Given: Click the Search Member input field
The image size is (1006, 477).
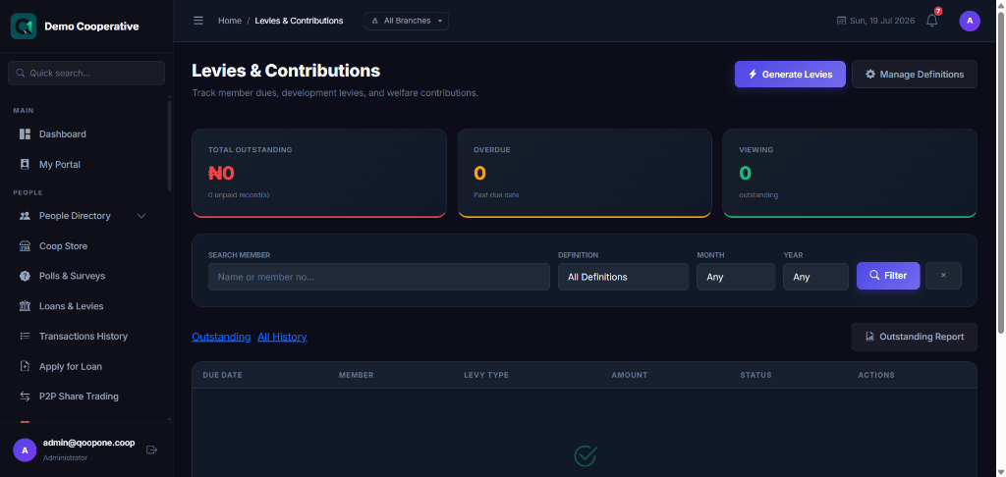Looking at the screenshot, I should click(x=378, y=277).
